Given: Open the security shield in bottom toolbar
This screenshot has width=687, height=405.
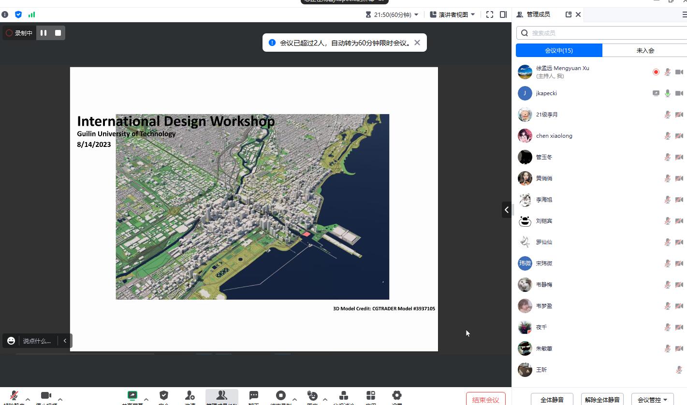Looking at the screenshot, I should 164,396.
